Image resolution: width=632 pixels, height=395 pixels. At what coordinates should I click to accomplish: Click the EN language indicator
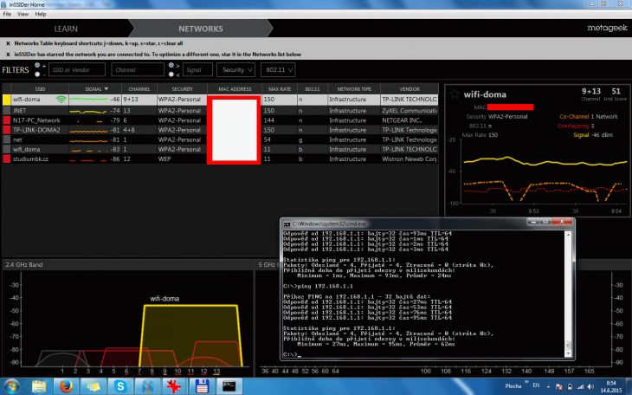[536, 385]
